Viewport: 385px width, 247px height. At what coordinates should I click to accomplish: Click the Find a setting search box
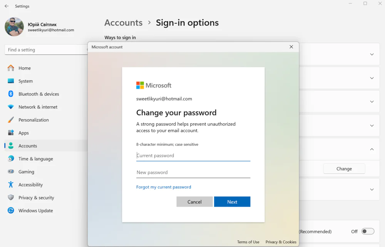pos(46,50)
